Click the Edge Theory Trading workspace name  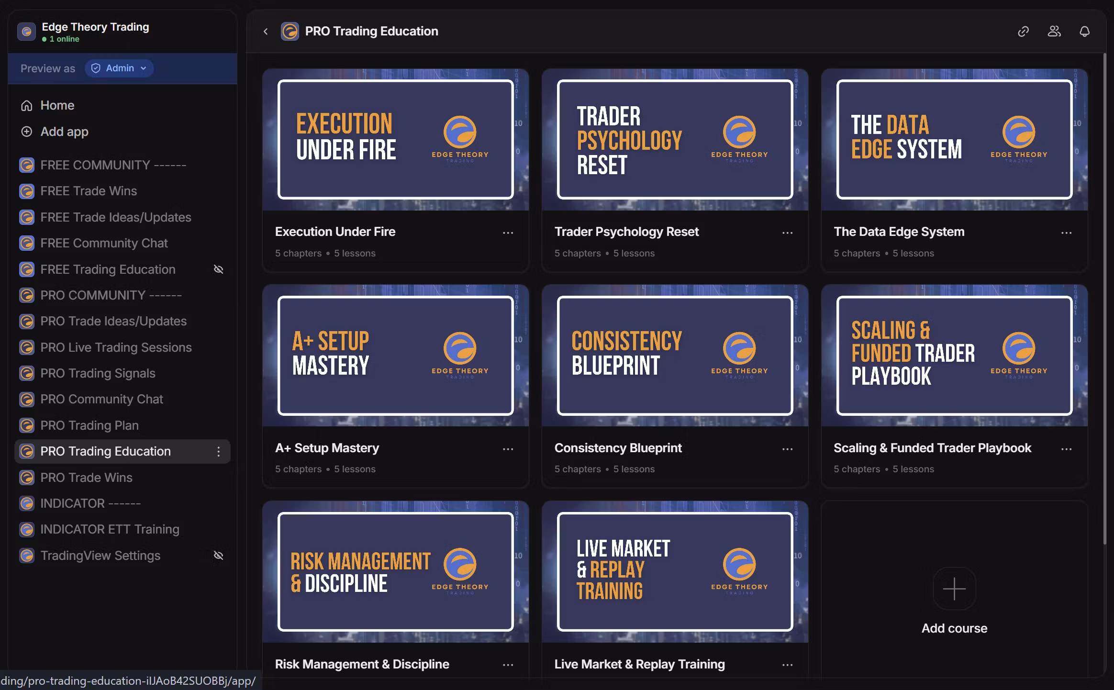(x=95, y=27)
